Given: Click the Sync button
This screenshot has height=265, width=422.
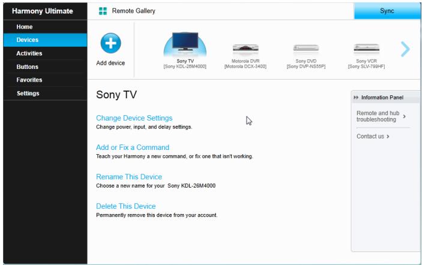Looking at the screenshot, I should 387,11.
